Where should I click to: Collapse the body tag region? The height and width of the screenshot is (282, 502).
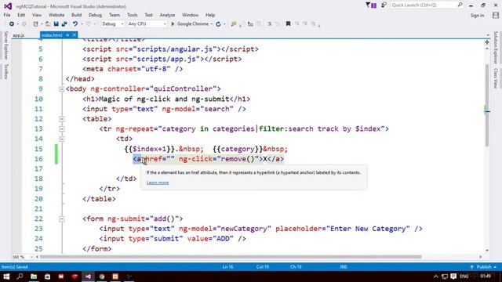click(x=62, y=89)
